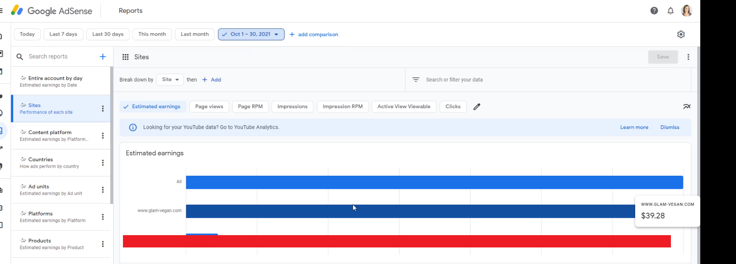Click the Google AdSense logo

click(51, 11)
